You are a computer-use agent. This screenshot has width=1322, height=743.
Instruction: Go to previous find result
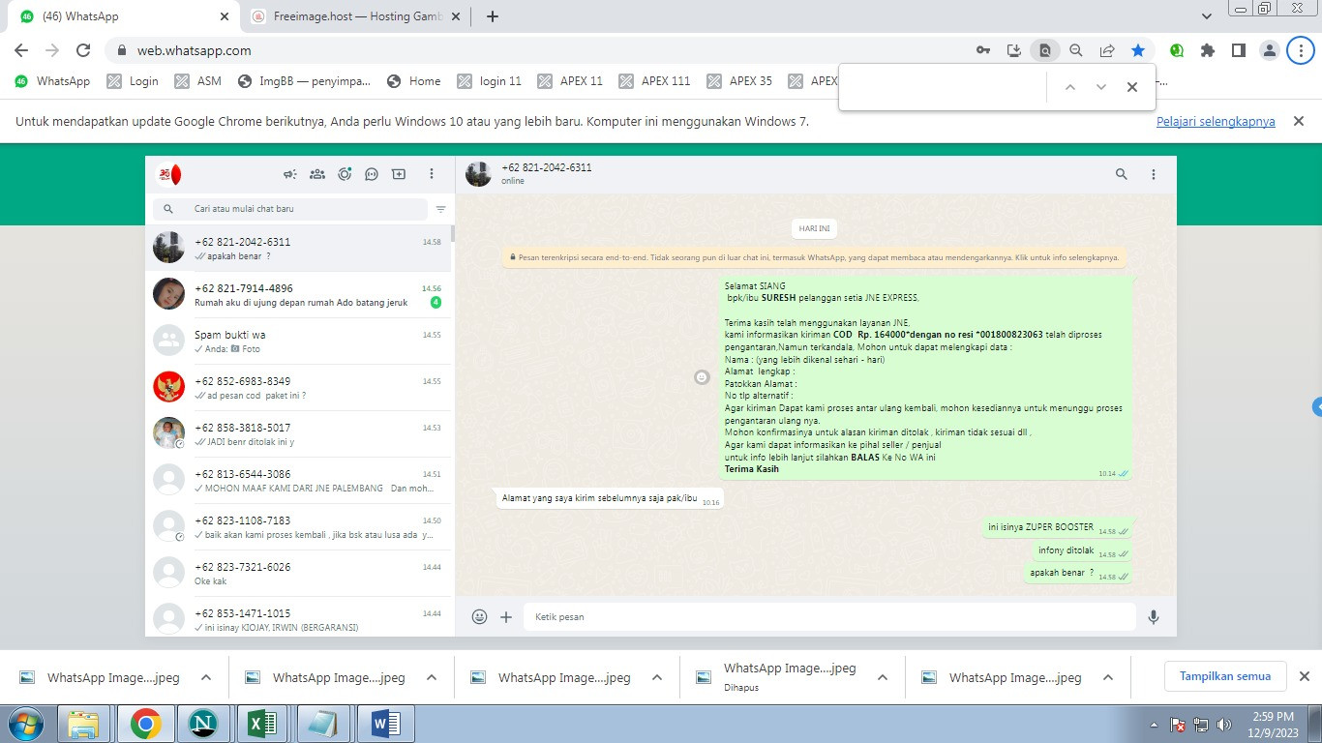1070,87
